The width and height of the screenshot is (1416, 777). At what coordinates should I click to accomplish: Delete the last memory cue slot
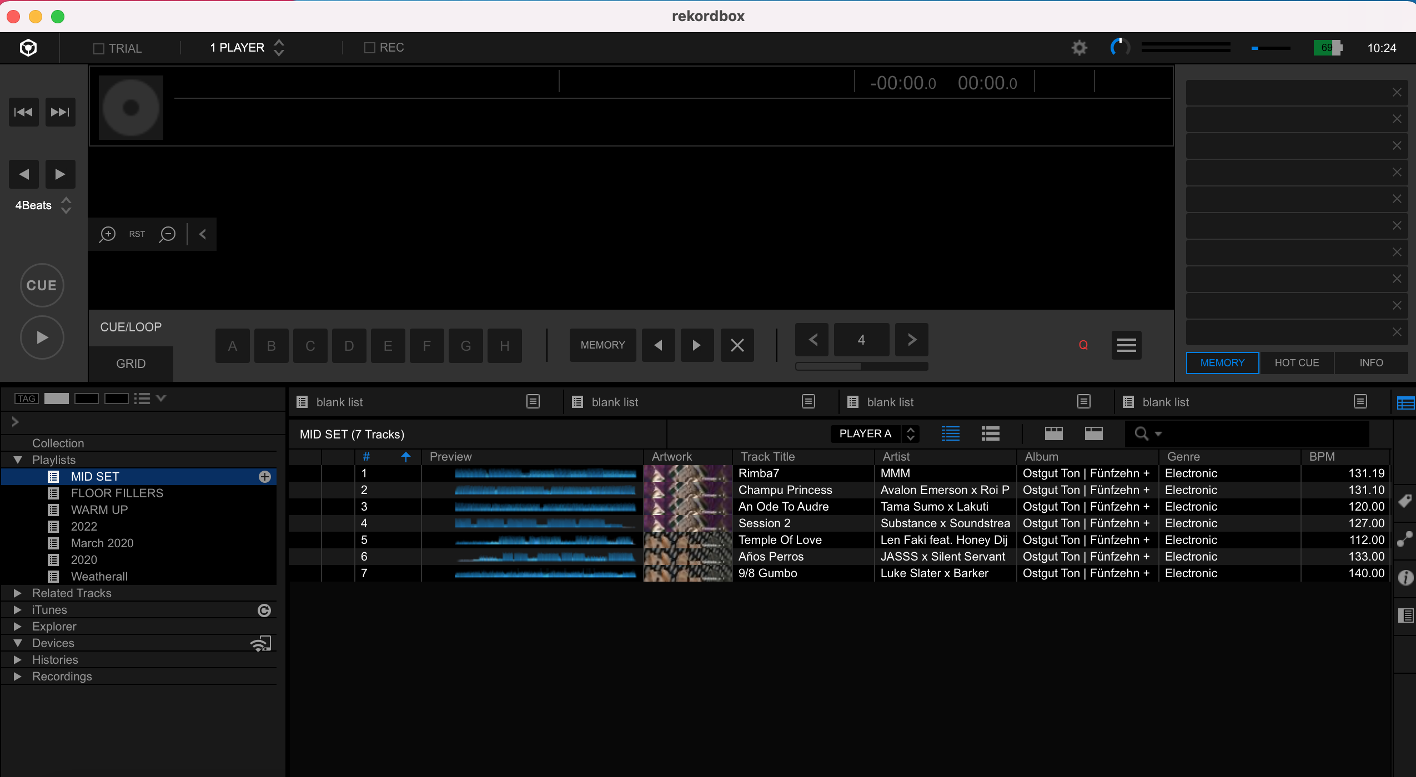click(1397, 332)
